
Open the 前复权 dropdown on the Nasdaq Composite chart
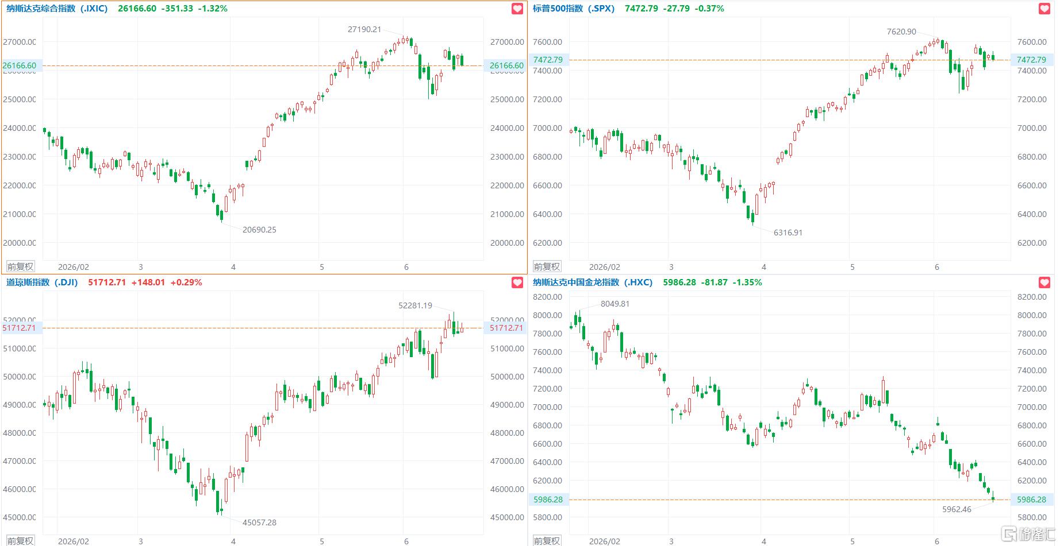coord(20,266)
